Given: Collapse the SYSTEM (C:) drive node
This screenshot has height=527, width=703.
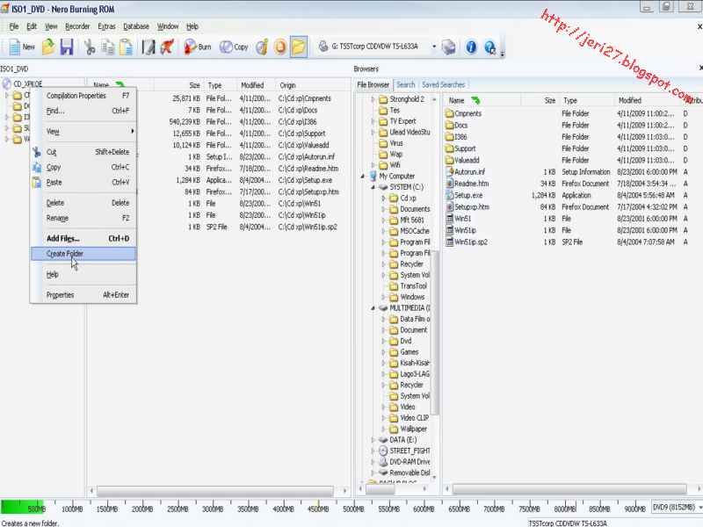Looking at the screenshot, I should click(x=373, y=187).
